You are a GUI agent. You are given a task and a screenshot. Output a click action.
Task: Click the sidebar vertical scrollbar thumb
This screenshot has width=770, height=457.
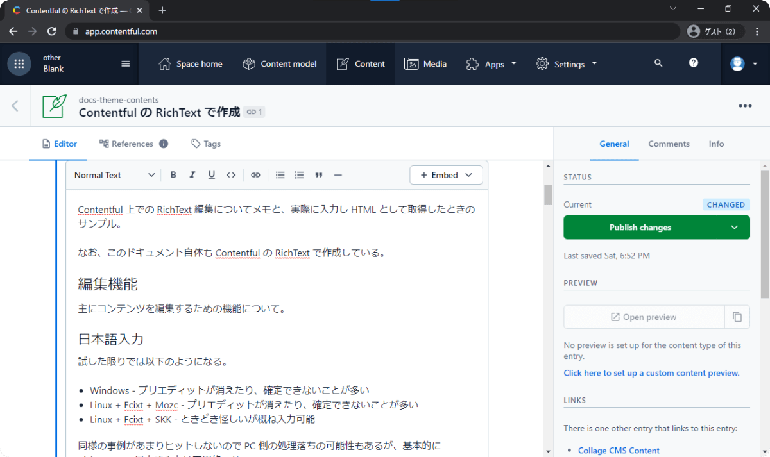(x=764, y=234)
